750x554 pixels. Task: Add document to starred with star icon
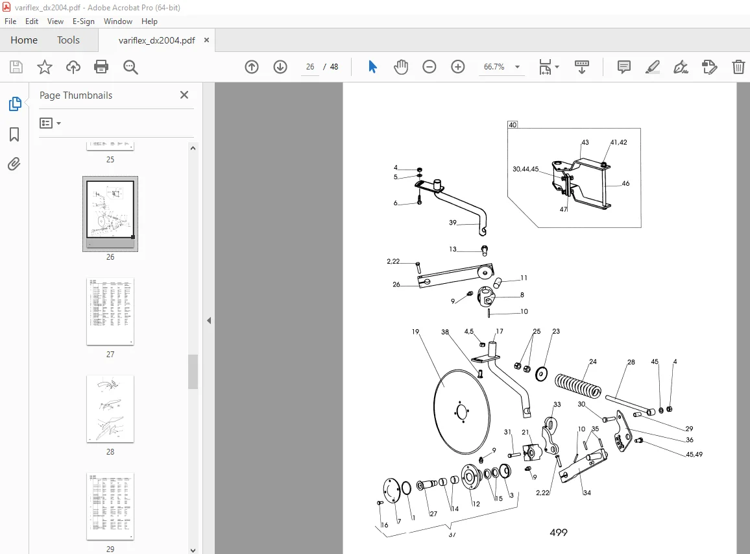pyautogui.click(x=45, y=67)
